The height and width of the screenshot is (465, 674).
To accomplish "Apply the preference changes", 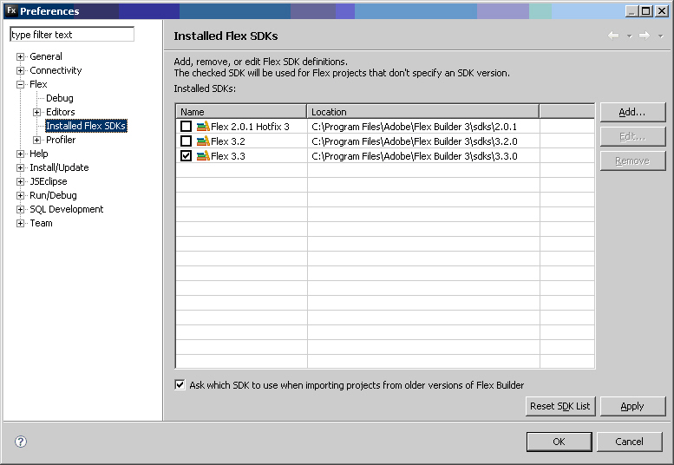I will (632, 406).
